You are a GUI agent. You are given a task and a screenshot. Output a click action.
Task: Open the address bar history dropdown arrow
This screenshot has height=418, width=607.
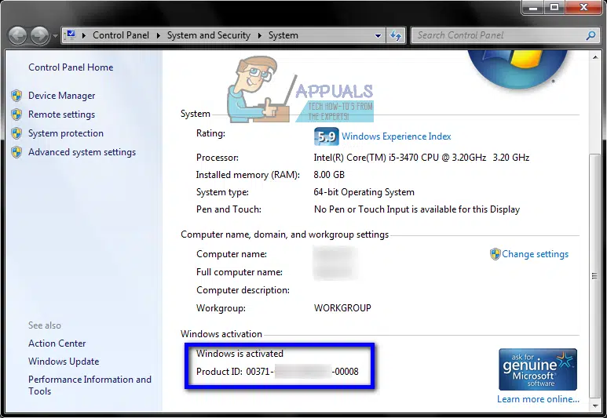(378, 36)
